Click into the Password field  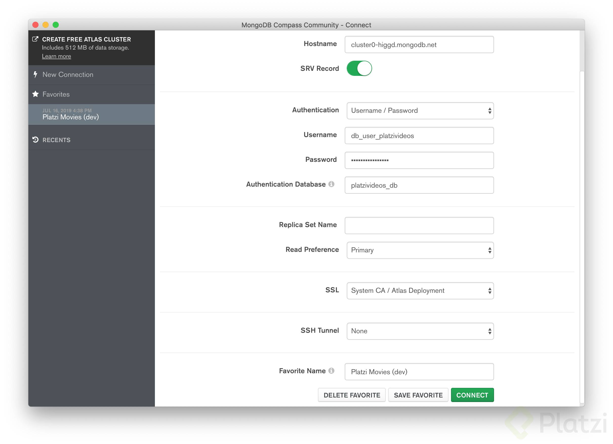419,160
